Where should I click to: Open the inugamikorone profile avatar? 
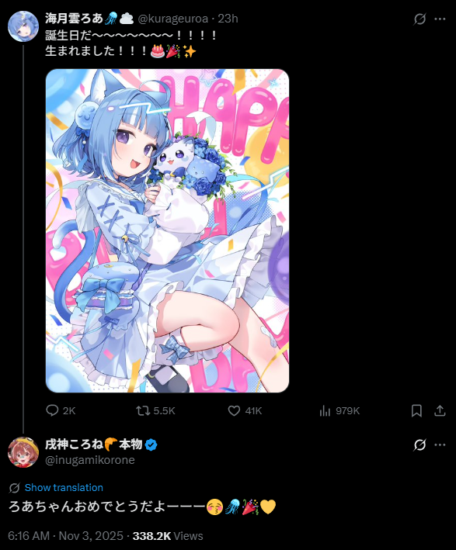(23, 452)
